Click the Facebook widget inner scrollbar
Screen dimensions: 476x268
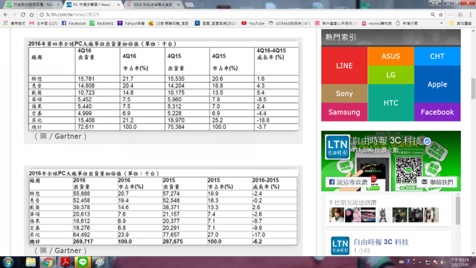pyautogui.click(x=457, y=210)
